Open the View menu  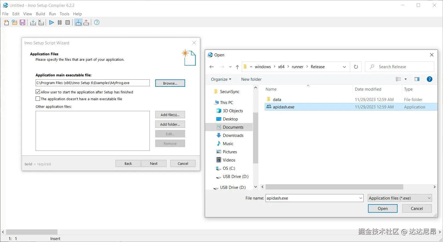27,14
